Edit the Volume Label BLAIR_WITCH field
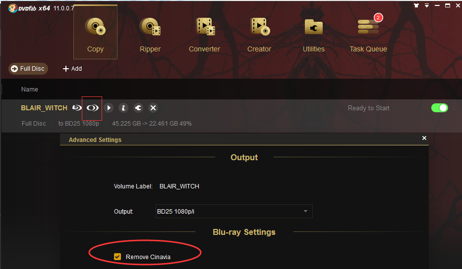Image resolution: width=462 pixels, height=269 pixels. 179,186
